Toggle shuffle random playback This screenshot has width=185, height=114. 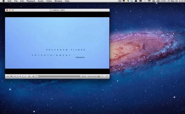[x=33, y=76]
